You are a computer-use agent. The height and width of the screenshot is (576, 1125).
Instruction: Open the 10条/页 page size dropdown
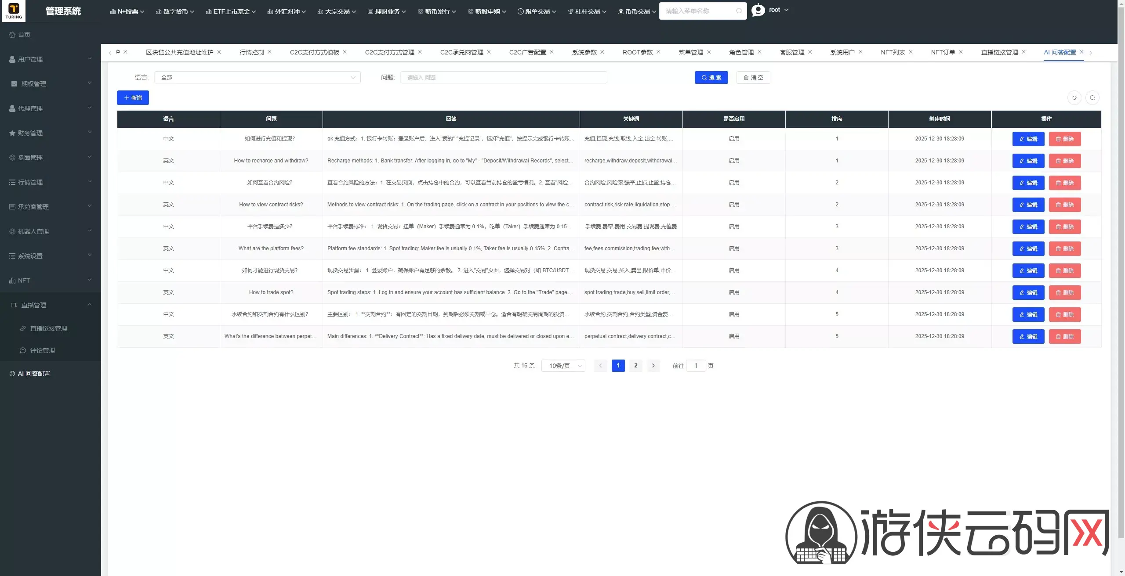(563, 366)
